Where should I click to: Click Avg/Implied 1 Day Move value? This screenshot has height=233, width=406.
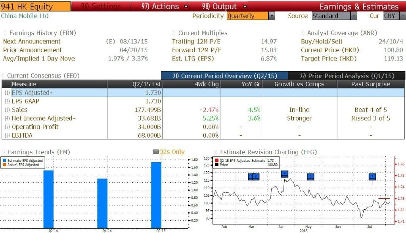click(x=128, y=59)
